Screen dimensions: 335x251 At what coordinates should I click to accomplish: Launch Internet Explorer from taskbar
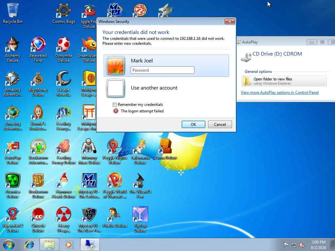click(29, 244)
